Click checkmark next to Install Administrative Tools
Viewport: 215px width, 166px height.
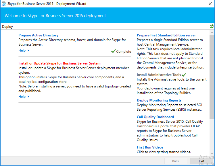click(x=184, y=75)
